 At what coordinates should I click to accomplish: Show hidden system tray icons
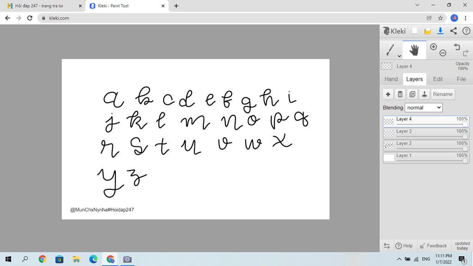pos(399,259)
